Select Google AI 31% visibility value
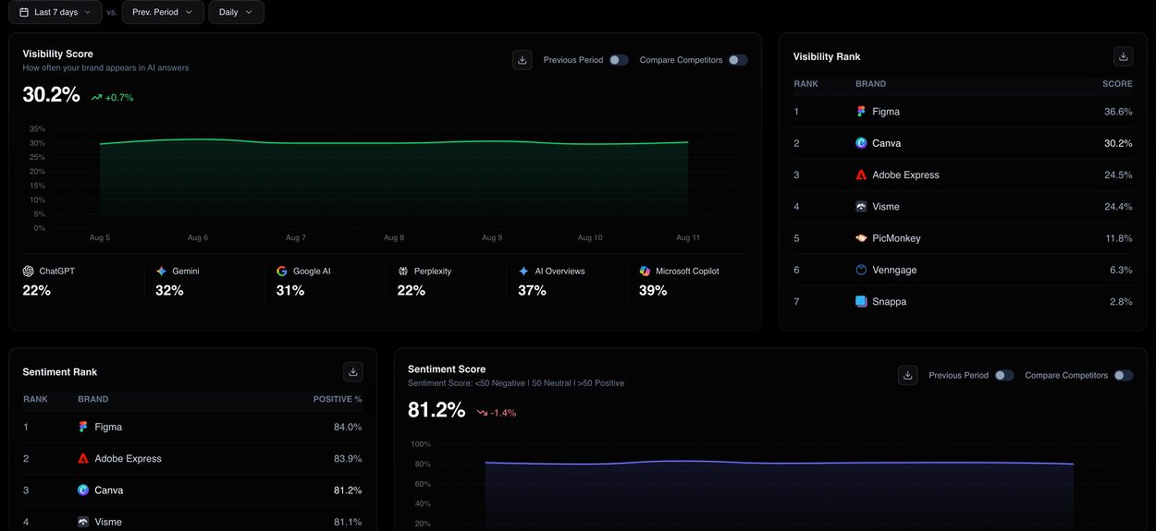 coord(290,291)
